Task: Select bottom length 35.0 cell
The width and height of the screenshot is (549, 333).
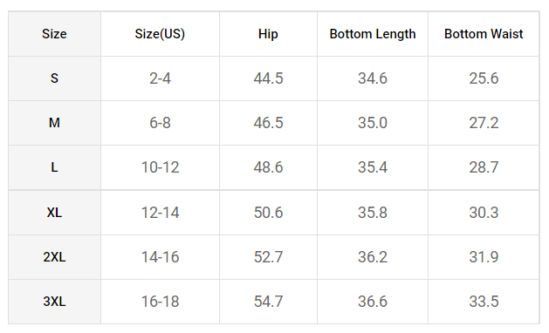Action: pos(373,123)
